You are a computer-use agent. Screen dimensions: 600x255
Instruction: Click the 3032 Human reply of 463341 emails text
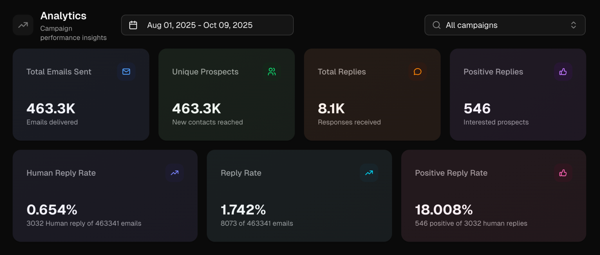pos(84,223)
